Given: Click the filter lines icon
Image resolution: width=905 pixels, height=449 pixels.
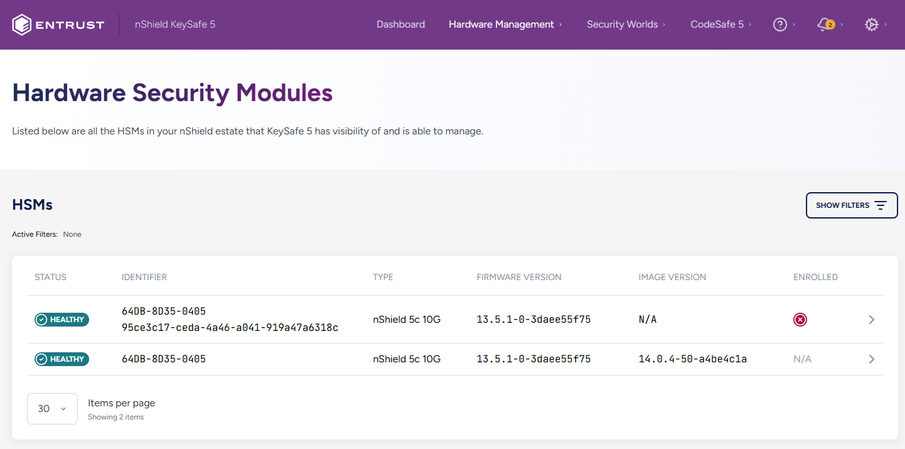Looking at the screenshot, I should click(x=881, y=205).
